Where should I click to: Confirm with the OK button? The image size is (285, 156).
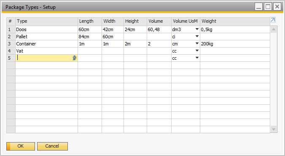point(21,146)
